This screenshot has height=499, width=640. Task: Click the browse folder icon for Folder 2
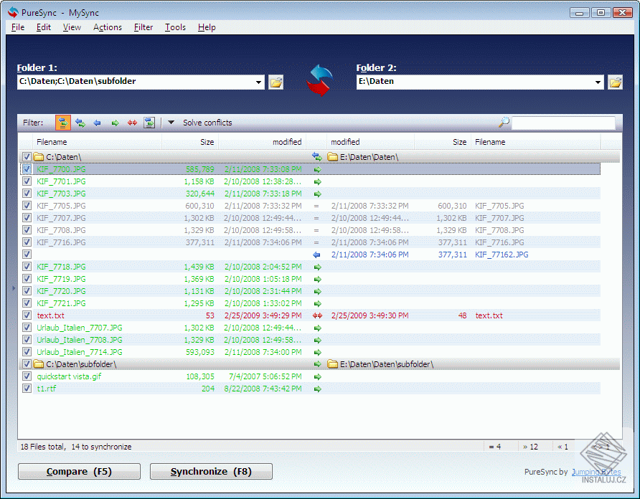point(615,82)
